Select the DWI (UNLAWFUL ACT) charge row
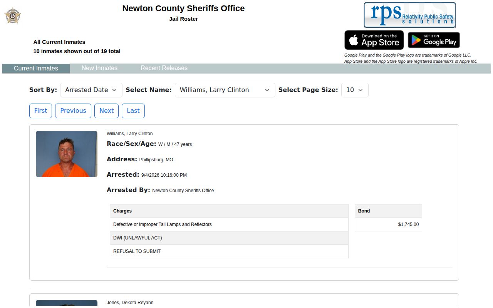 229,238
